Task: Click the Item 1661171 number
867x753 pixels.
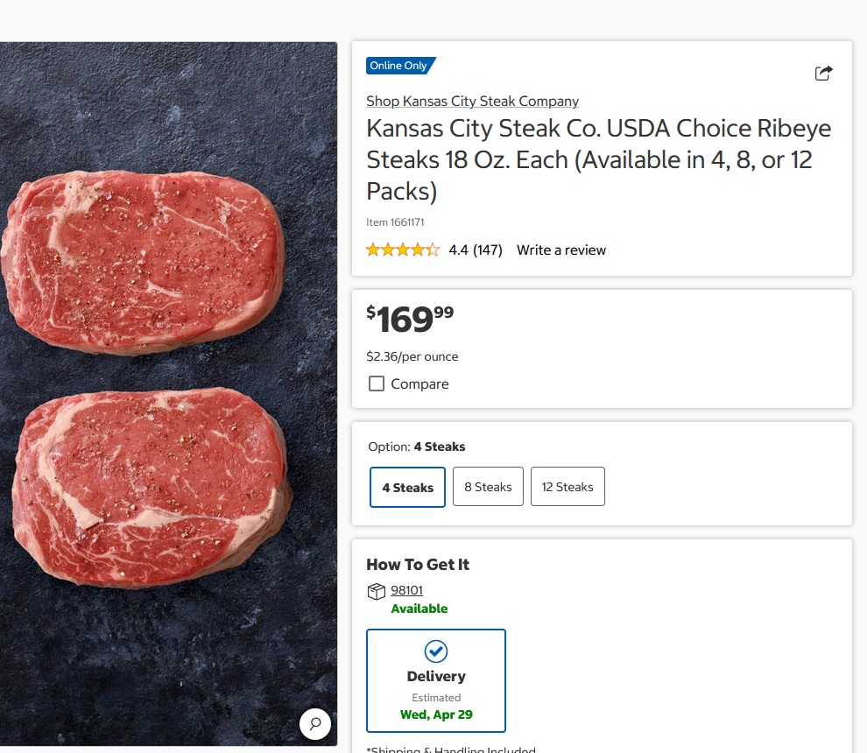Action: click(x=395, y=222)
